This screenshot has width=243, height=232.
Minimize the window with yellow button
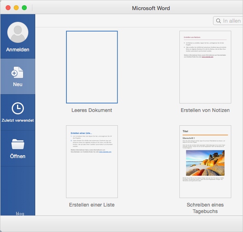click(x=16, y=8)
